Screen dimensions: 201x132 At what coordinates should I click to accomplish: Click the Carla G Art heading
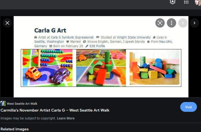50,31
